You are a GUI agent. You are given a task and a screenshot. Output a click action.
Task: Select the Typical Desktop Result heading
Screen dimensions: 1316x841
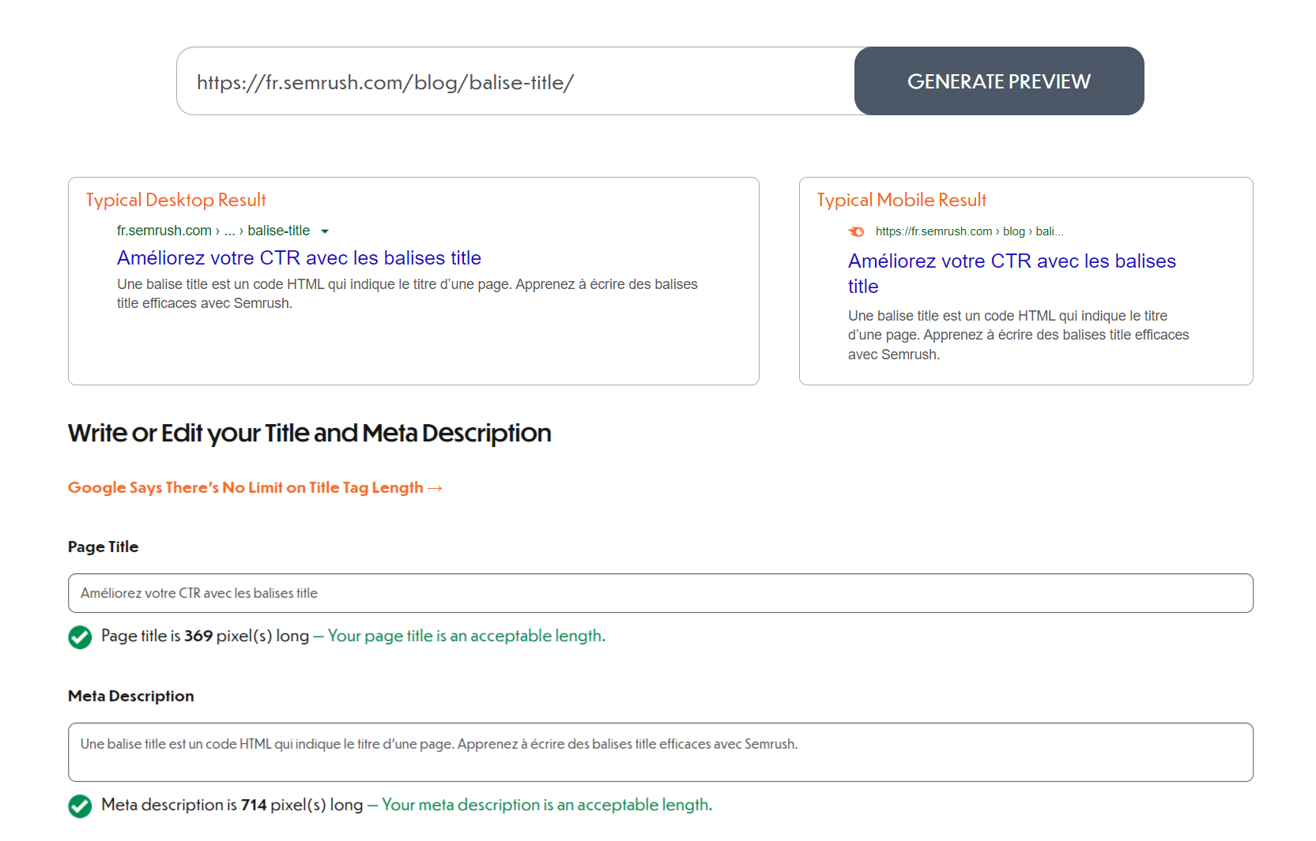pyautogui.click(x=175, y=200)
